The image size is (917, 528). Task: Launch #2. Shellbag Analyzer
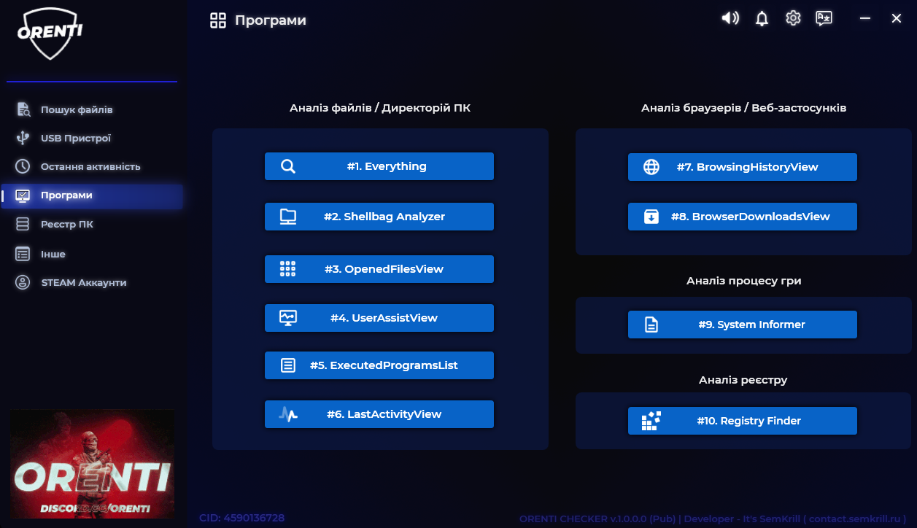point(379,217)
